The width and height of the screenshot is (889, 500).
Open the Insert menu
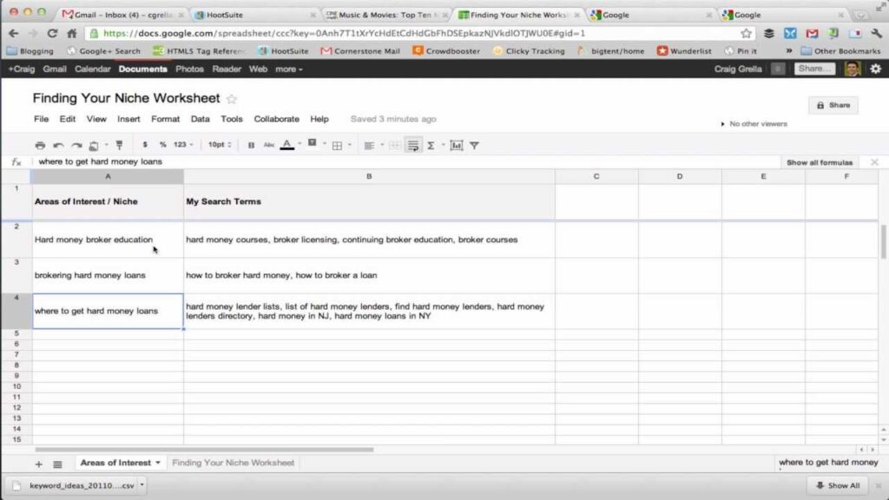[x=128, y=119]
